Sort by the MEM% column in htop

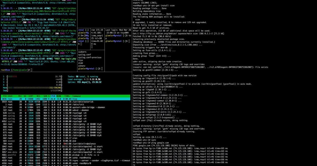pos(58,96)
